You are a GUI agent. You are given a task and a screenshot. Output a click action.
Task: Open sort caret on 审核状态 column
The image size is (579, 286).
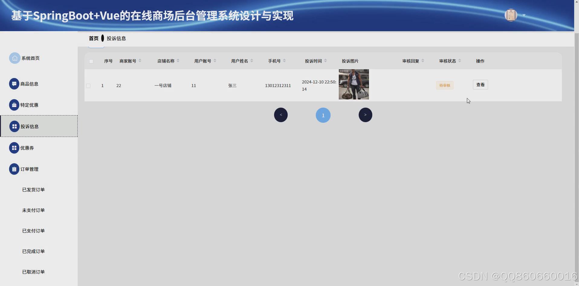tap(460, 61)
